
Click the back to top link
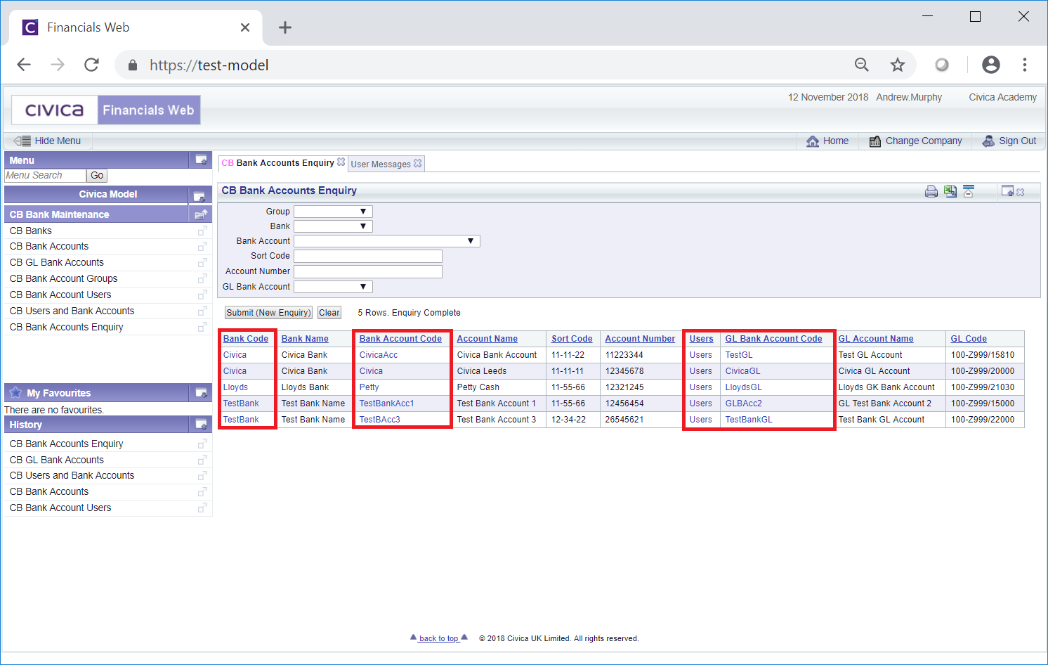[439, 638]
